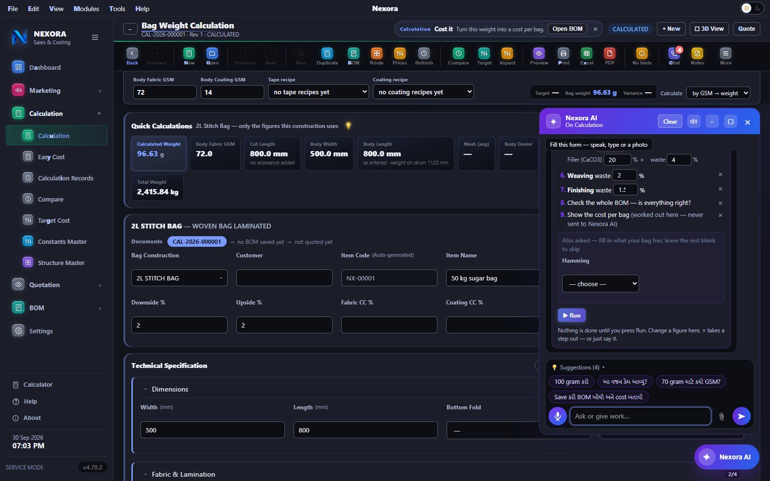Click the Open BOM button
The height and width of the screenshot is (481, 770).
coord(567,29)
